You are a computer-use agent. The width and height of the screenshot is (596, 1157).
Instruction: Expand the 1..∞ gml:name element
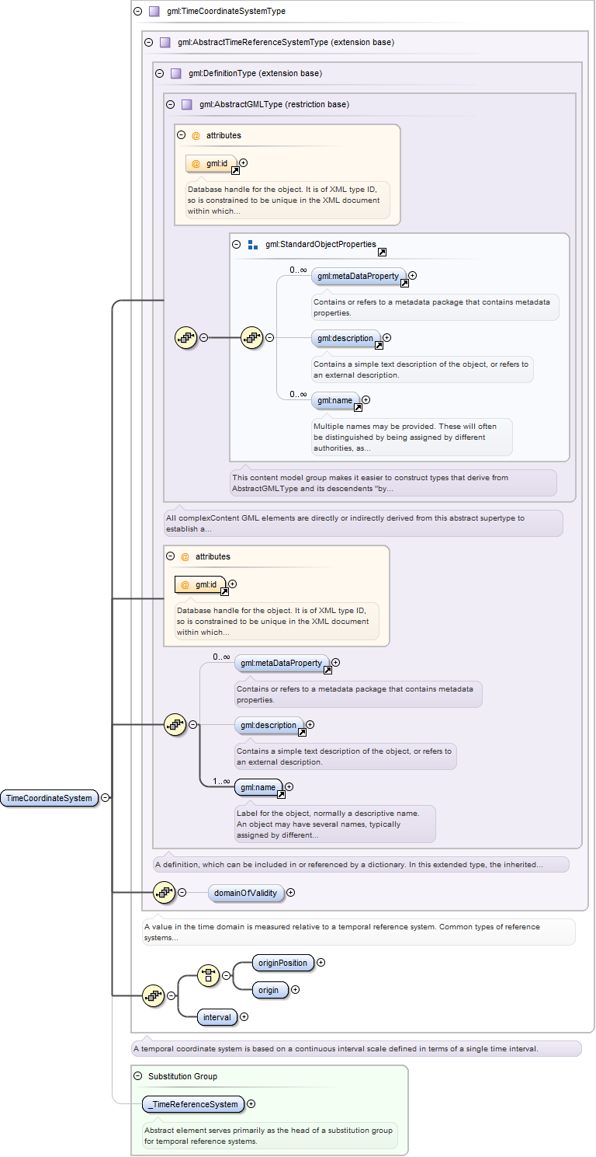click(x=289, y=787)
